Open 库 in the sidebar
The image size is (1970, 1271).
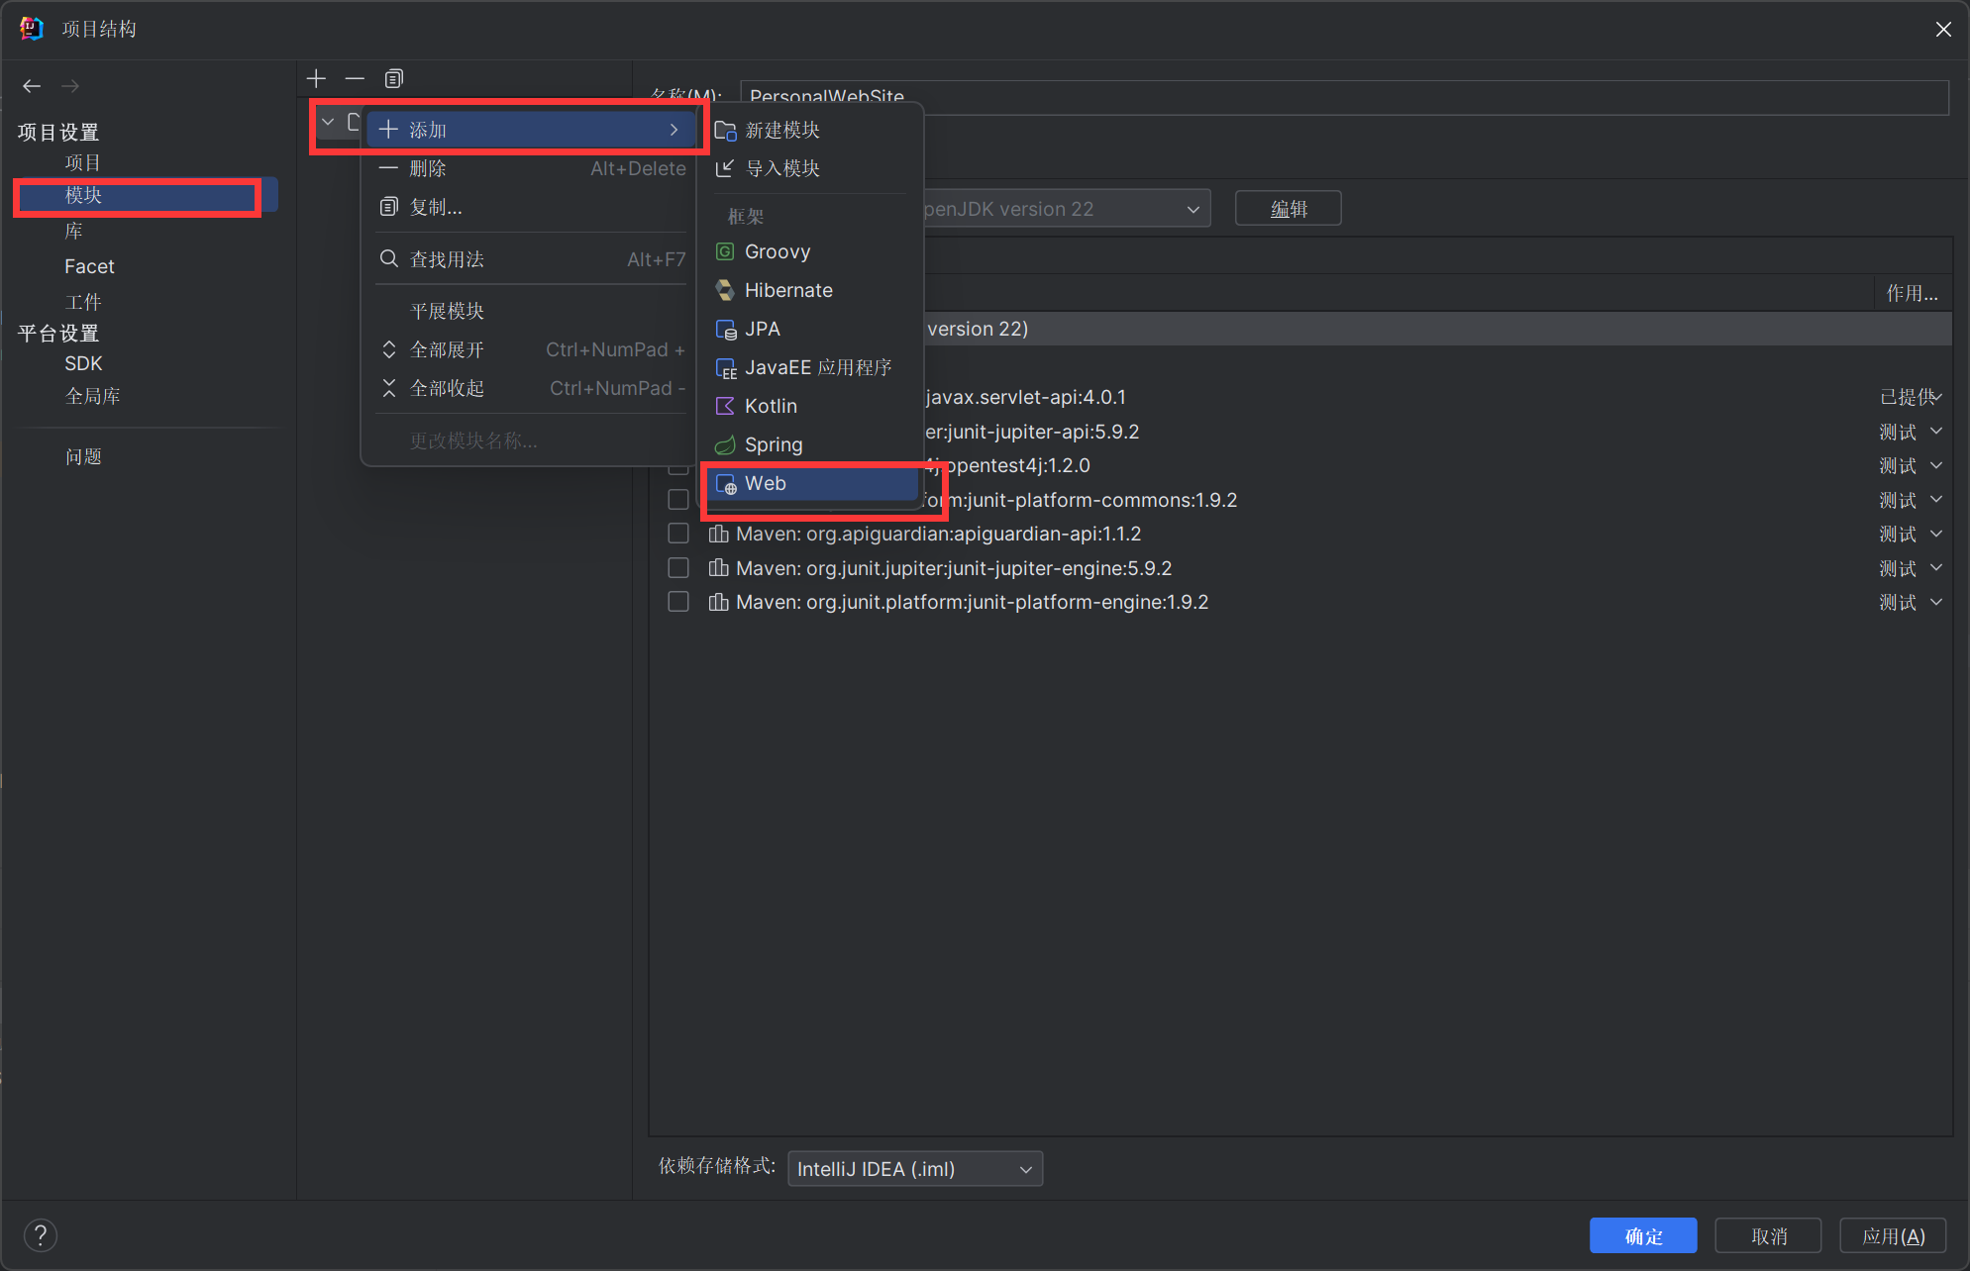coord(73,231)
